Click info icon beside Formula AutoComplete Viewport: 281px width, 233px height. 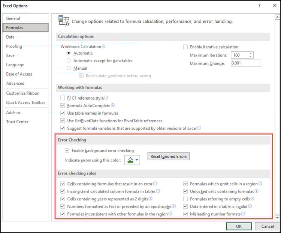click(x=113, y=105)
